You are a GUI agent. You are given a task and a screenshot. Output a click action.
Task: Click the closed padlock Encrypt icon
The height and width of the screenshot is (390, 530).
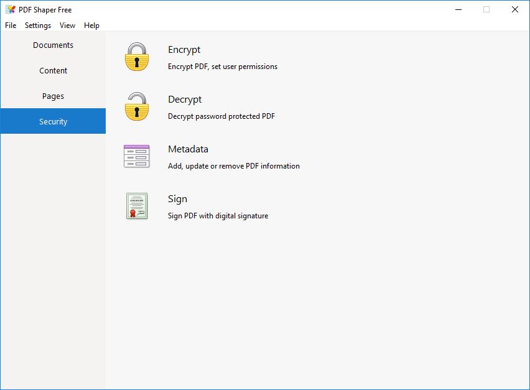click(x=137, y=57)
